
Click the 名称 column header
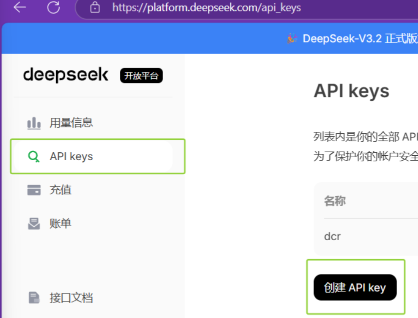click(x=335, y=201)
